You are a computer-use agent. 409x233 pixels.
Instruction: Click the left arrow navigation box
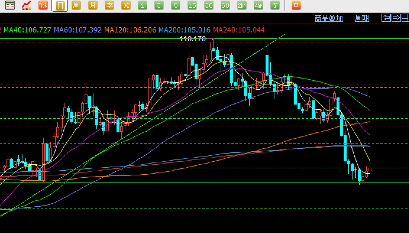tap(386, 18)
